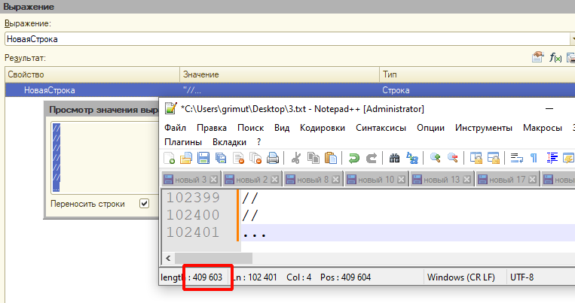Click the horizontal scrollbar thumb in Notepad++
This screenshot has height=303, width=575.
click(213, 258)
